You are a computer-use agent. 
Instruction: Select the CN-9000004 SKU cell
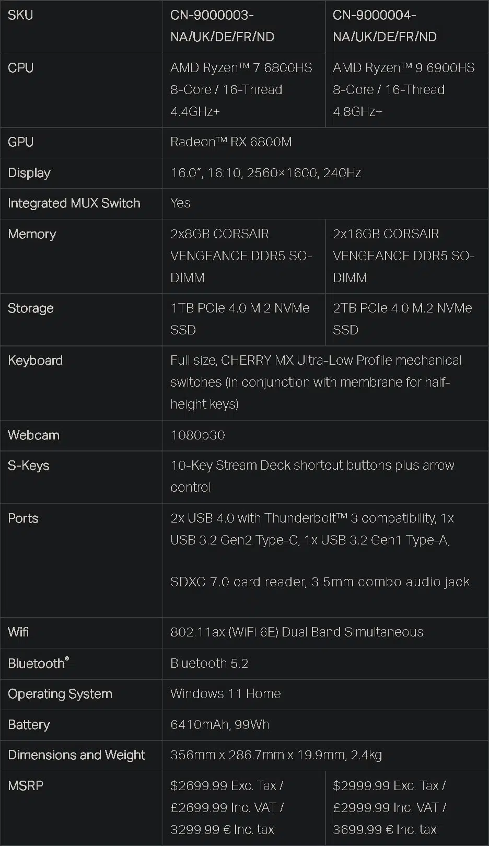406,26
